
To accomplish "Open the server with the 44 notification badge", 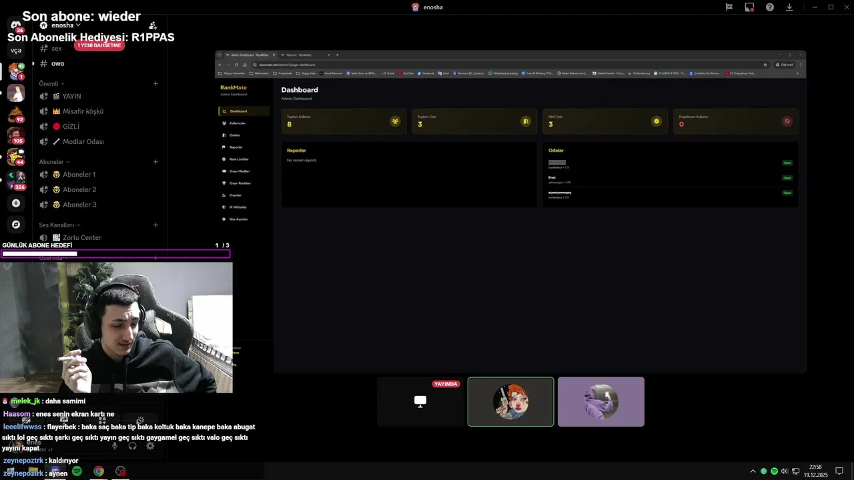I will [16, 157].
